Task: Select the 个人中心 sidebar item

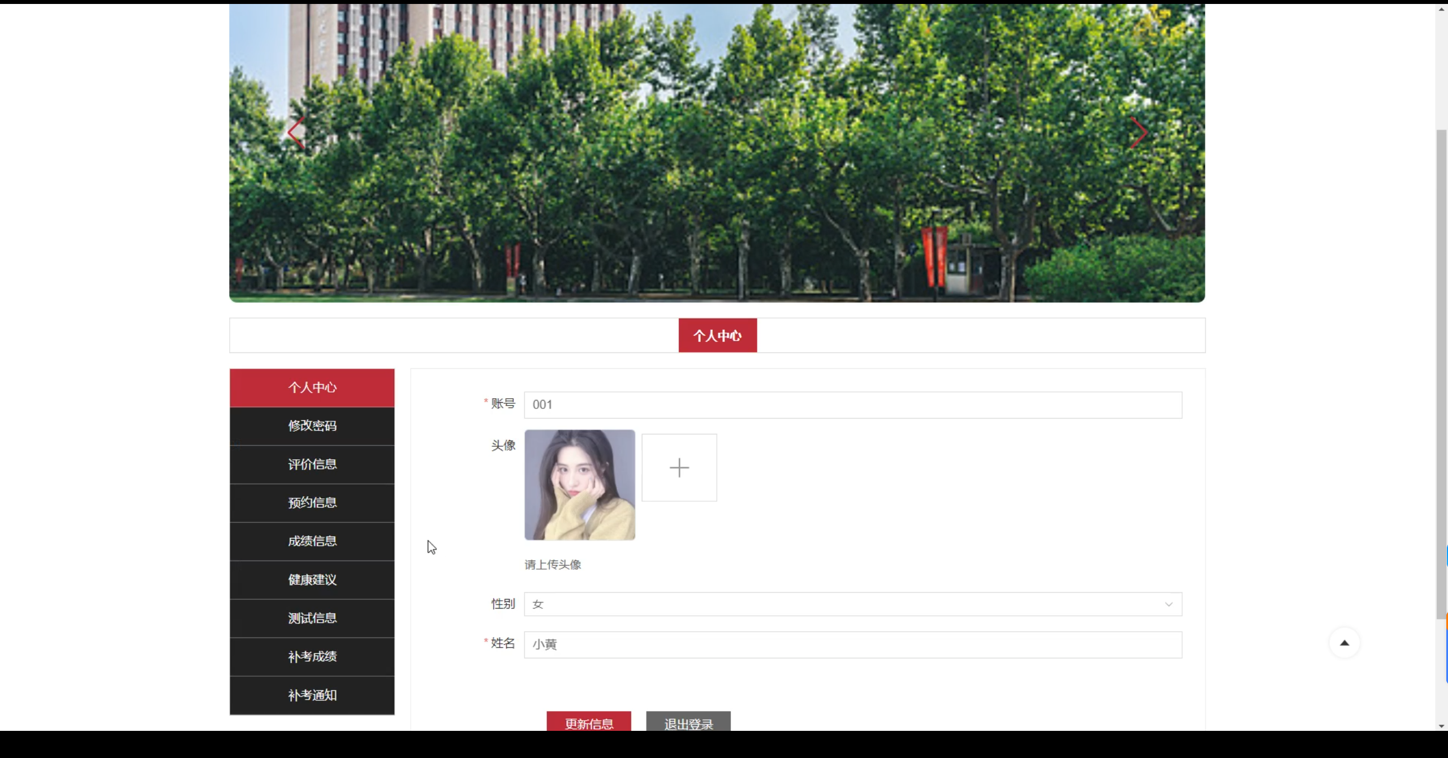Action: click(312, 388)
